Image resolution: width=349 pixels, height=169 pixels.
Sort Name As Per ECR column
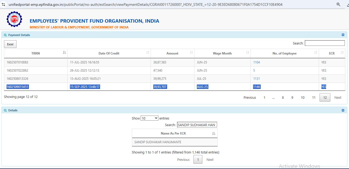tap(173, 133)
